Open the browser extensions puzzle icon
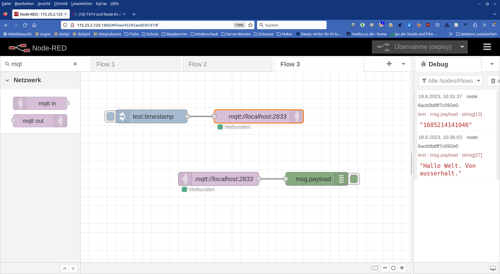The image size is (500, 274). (x=475, y=25)
